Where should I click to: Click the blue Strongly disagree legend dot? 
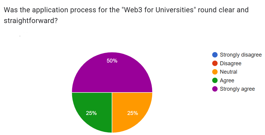pos(215,55)
